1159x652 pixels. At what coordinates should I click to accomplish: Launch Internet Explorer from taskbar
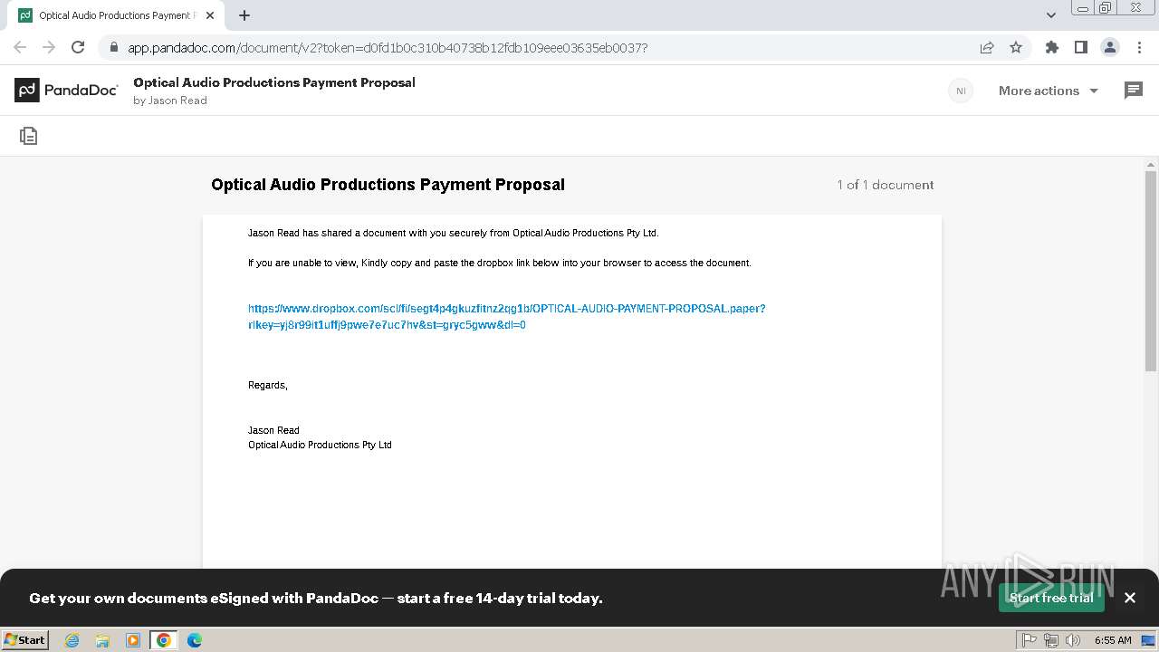[x=72, y=640]
